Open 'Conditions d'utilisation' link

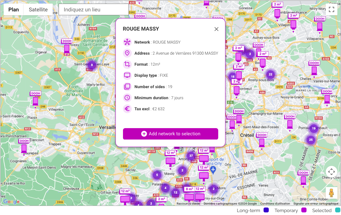[275, 204]
